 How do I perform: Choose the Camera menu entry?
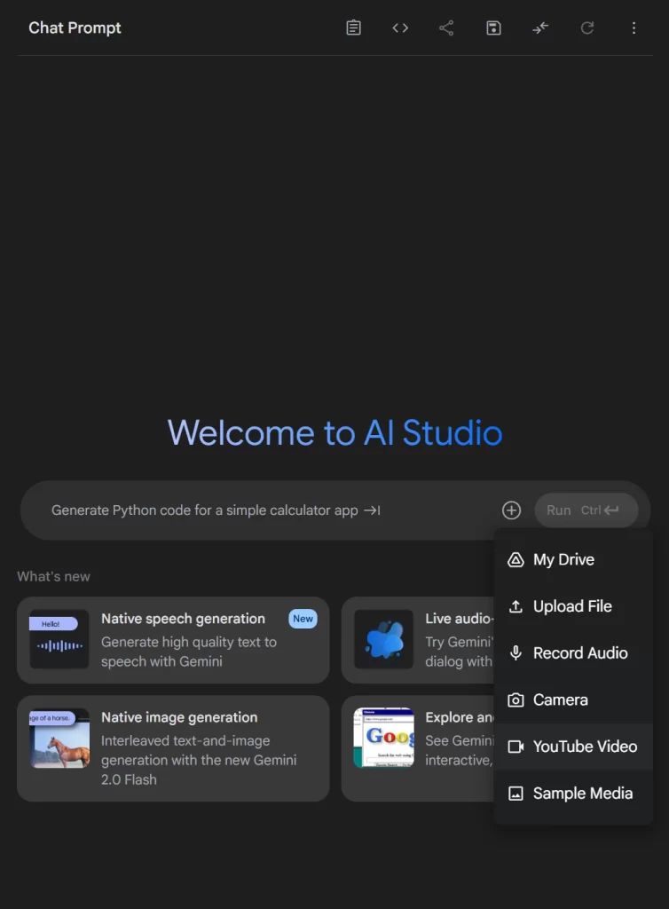[x=573, y=700]
